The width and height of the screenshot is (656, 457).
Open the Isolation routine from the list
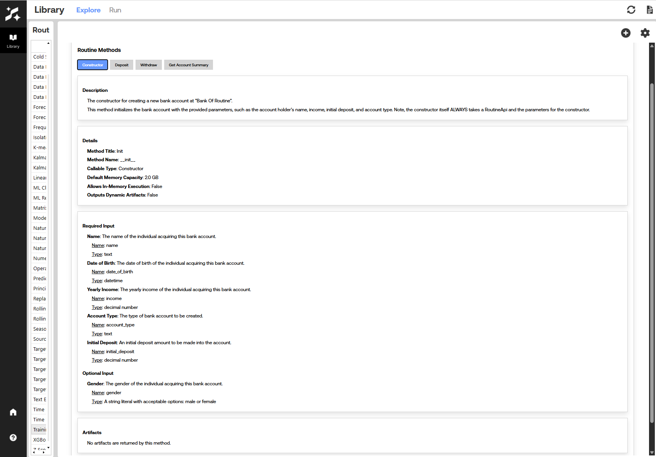(x=39, y=137)
